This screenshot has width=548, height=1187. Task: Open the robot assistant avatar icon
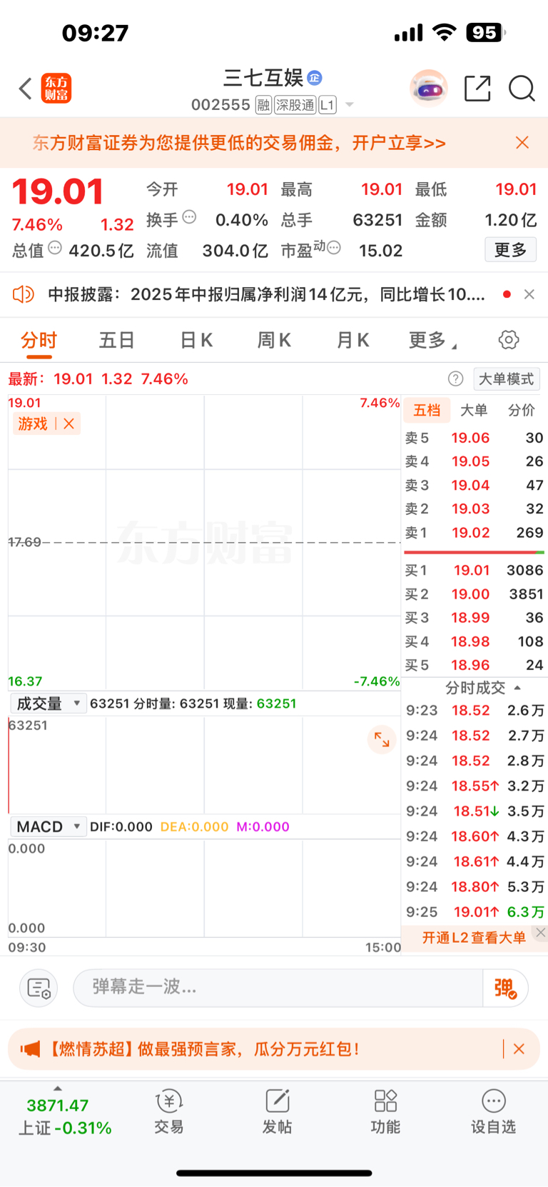pos(429,89)
